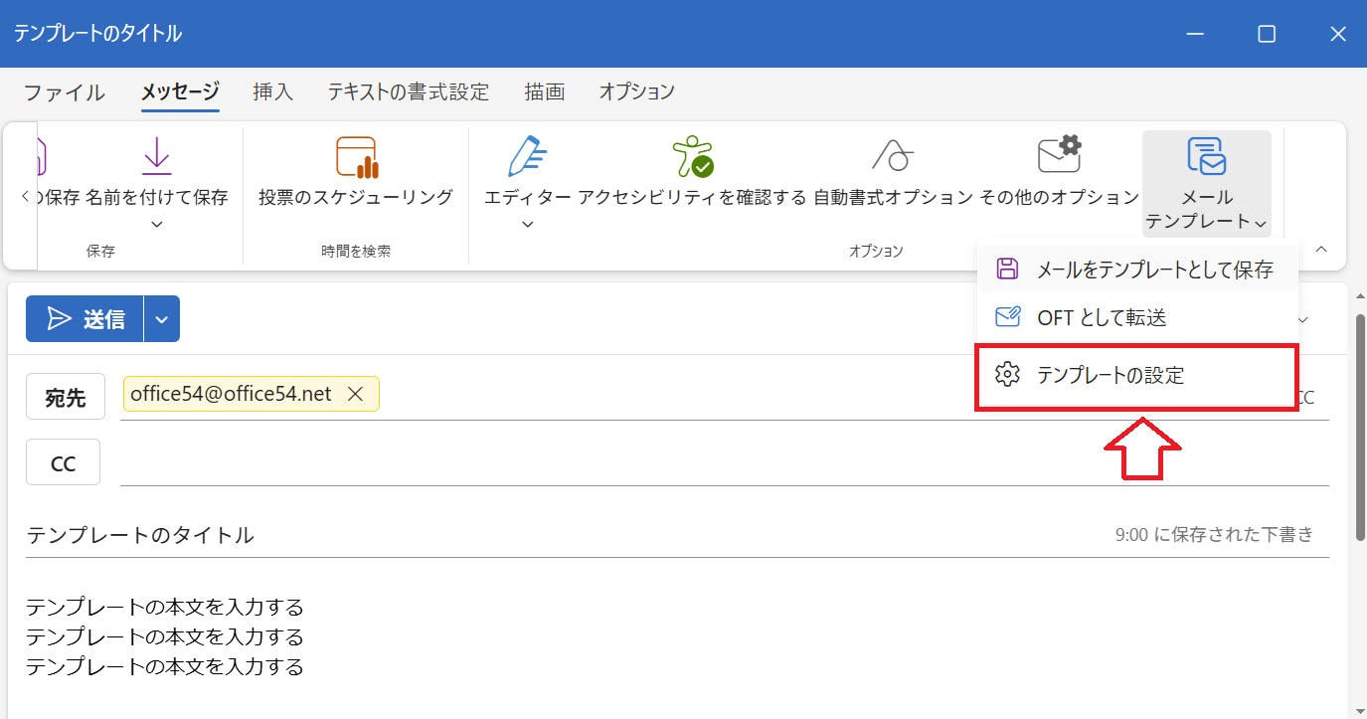Click その他のオプション icon
1367x719 pixels.
(x=1058, y=157)
